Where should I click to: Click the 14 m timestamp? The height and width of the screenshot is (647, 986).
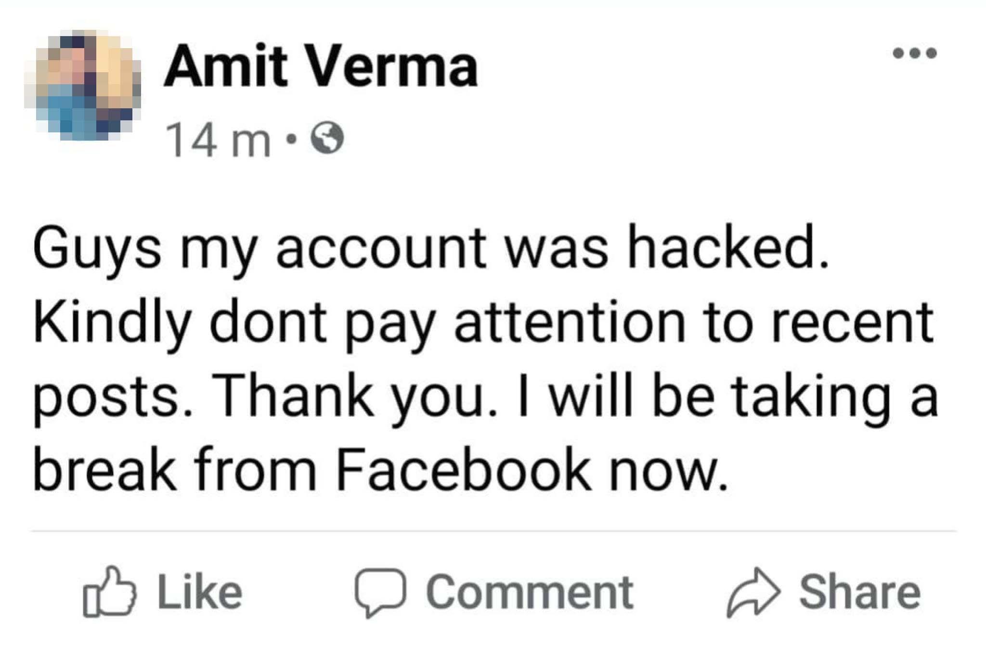tap(218, 140)
